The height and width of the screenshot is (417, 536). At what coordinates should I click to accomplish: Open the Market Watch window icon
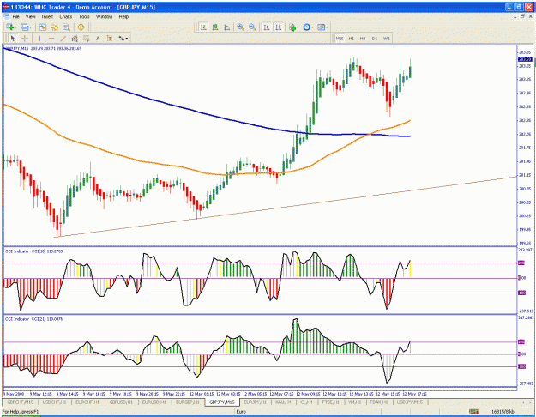point(43,27)
